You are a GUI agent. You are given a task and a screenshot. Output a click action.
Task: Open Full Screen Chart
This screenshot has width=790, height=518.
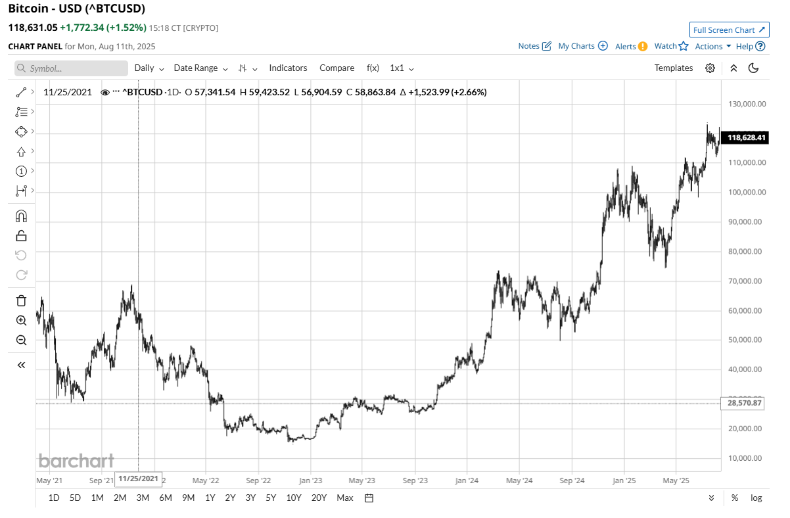click(730, 30)
